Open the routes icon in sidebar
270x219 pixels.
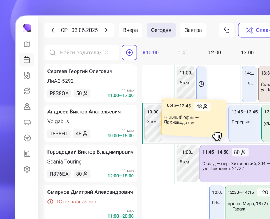pos(27,91)
